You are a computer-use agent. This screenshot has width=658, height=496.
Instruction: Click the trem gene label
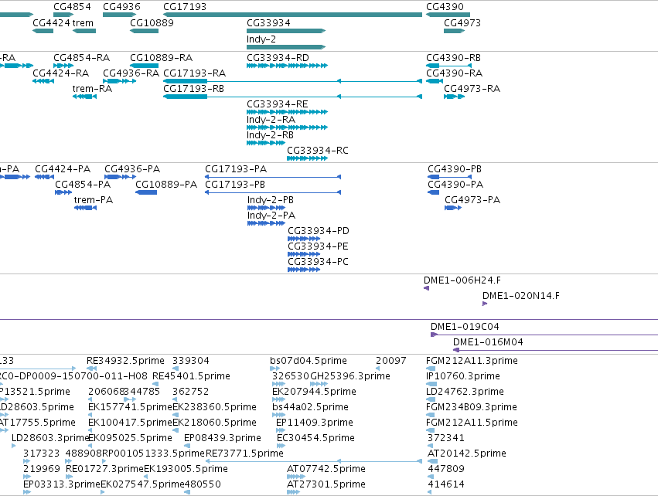pyautogui.click(x=83, y=23)
